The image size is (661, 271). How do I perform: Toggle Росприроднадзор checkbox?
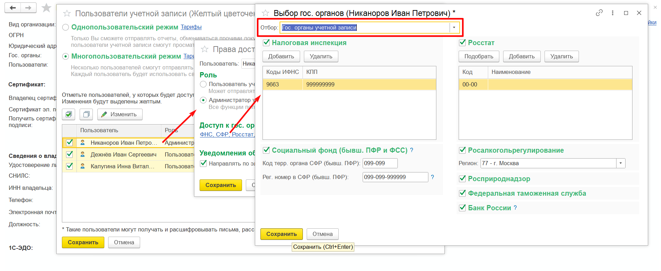click(x=462, y=179)
